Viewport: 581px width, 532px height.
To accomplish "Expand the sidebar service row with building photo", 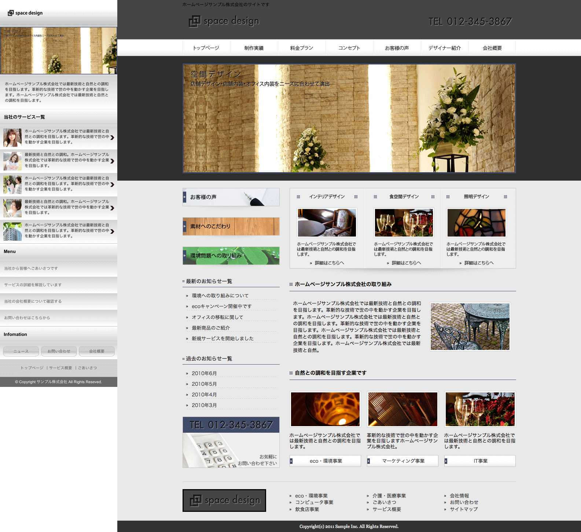I will click(112, 231).
